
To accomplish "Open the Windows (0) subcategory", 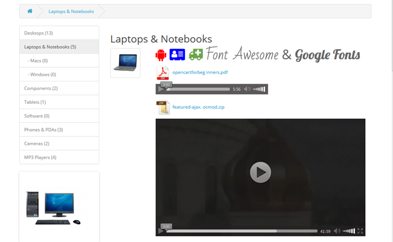I will [x=59, y=74].
